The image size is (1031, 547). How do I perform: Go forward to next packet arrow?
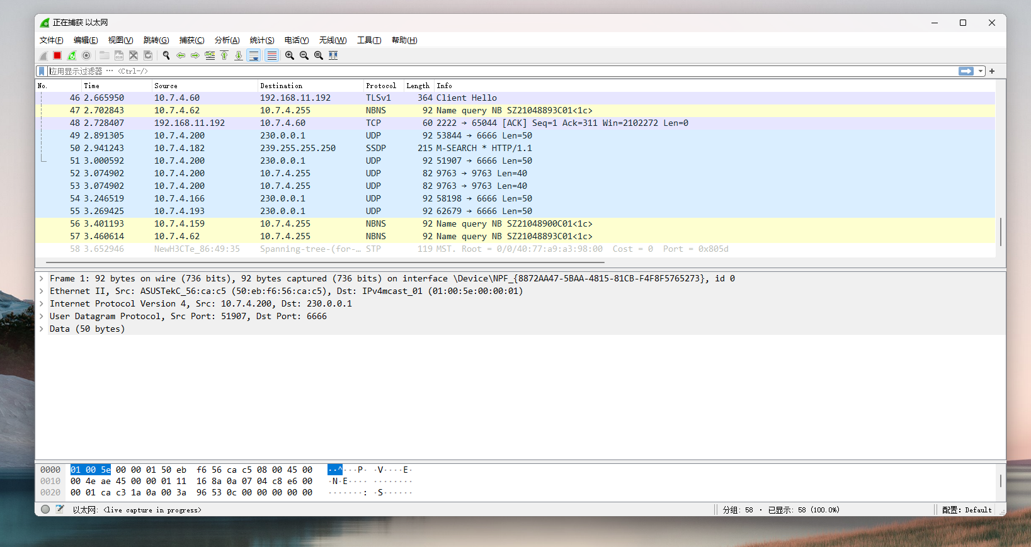[195, 55]
